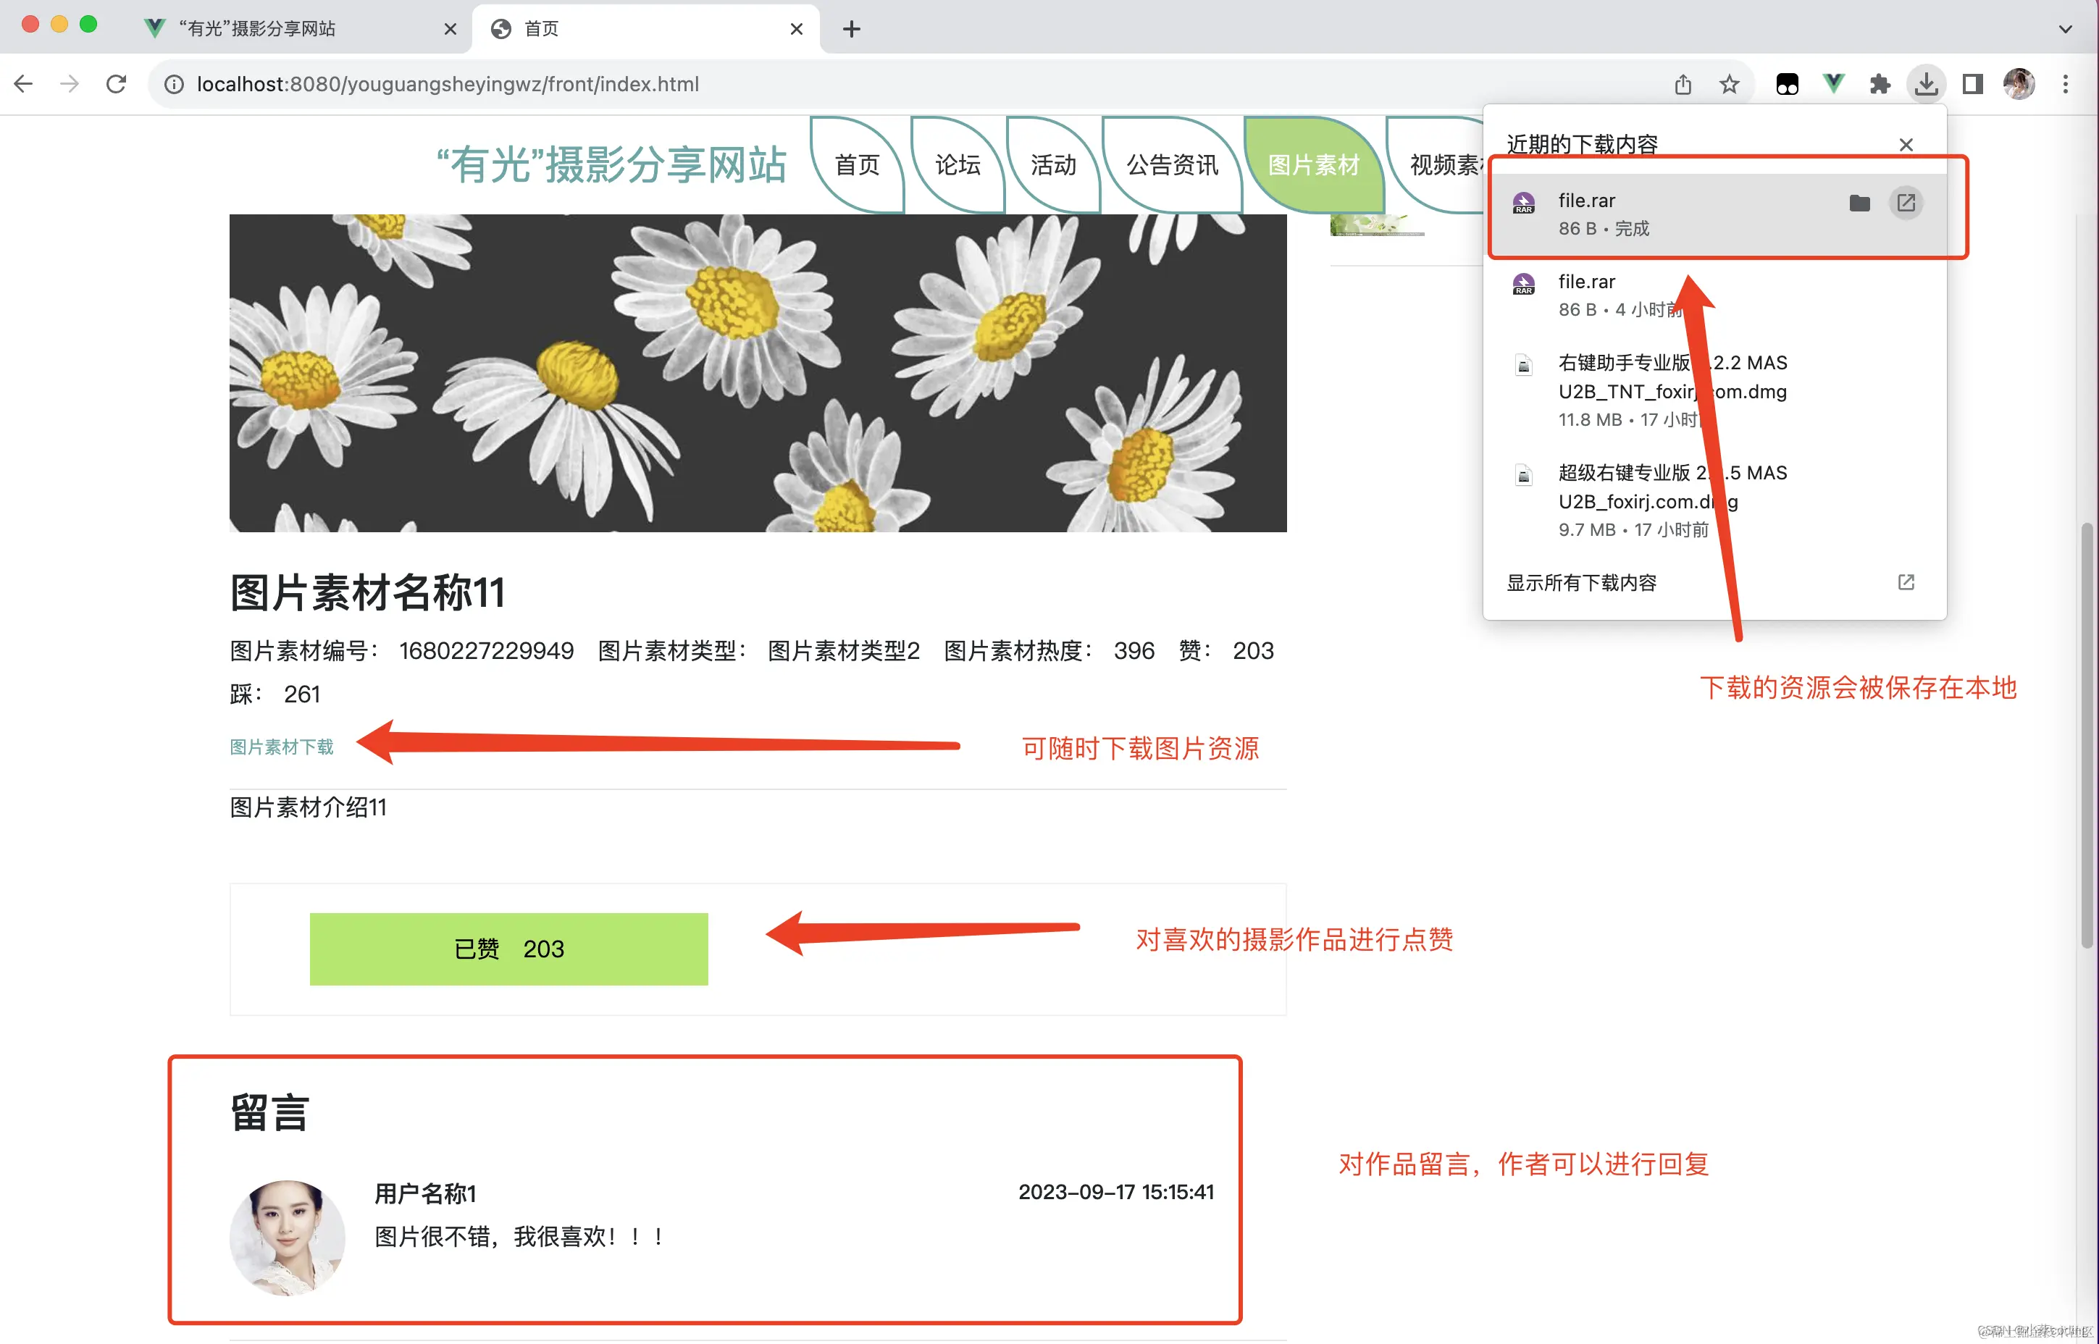This screenshot has height=1344, width=2099.
Task: Select the 论坛 navigation tab
Action: click(x=958, y=166)
